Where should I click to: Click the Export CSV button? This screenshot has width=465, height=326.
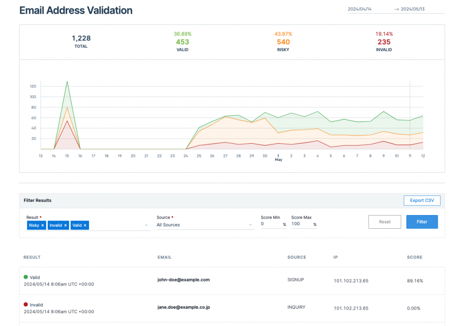click(422, 200)
